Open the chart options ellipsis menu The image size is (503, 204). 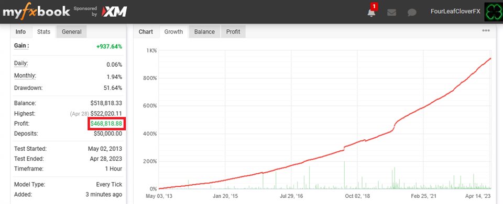(x=486, y=31)
